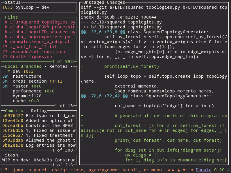Switch to Local Branches tab
The height and width of the screenshot is (173, 231).
[23, 66]
